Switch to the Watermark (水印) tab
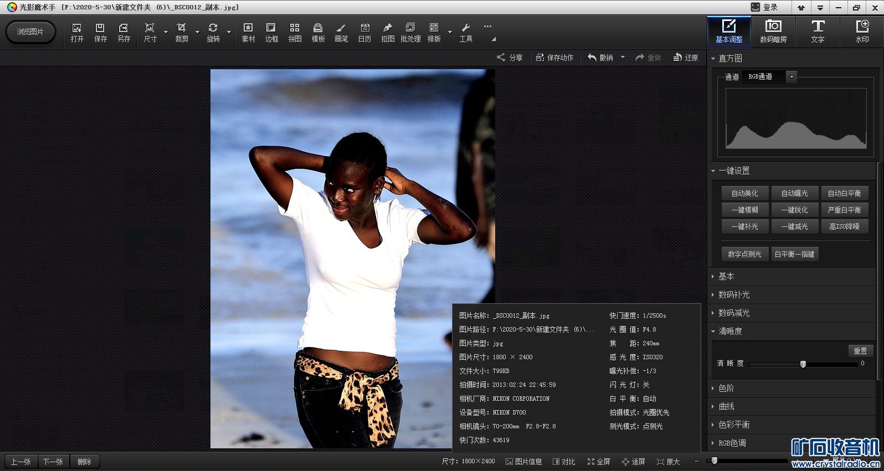The height and width of the screenshot is (471, 884). coord(862,31)
